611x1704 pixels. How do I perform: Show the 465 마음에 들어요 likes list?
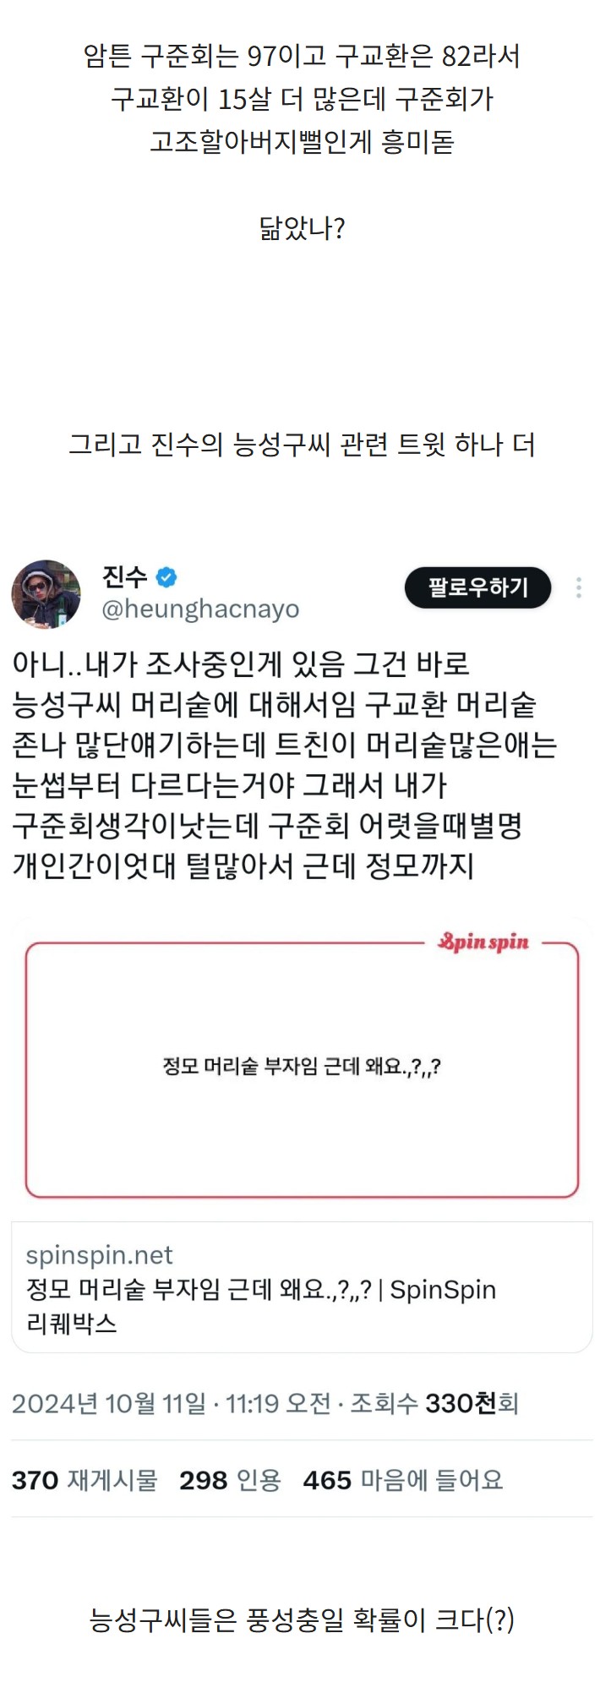(403, 1480)
